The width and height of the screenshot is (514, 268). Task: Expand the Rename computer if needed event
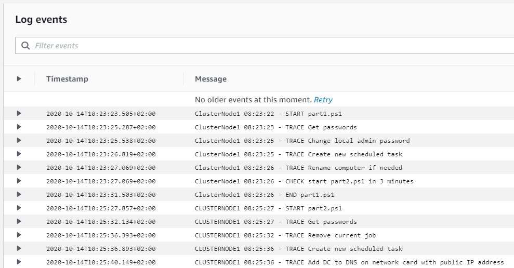click(19, 167)
